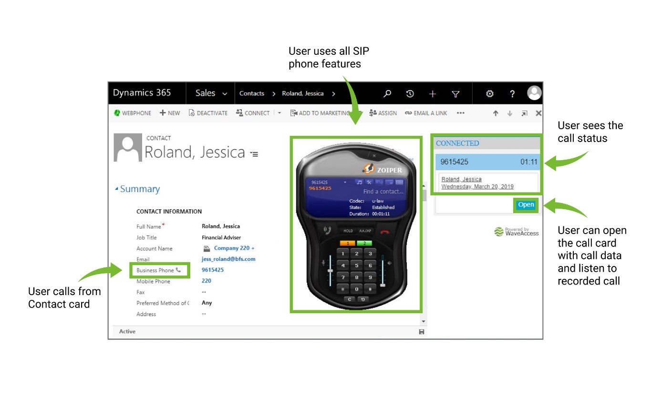
Task: Open the search magnifier in top bar
Action: [387, 93]
